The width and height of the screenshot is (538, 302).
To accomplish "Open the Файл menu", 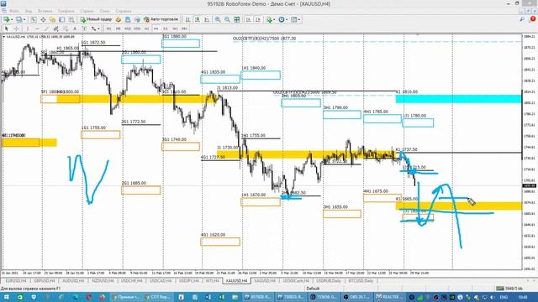I will [14, 11].
